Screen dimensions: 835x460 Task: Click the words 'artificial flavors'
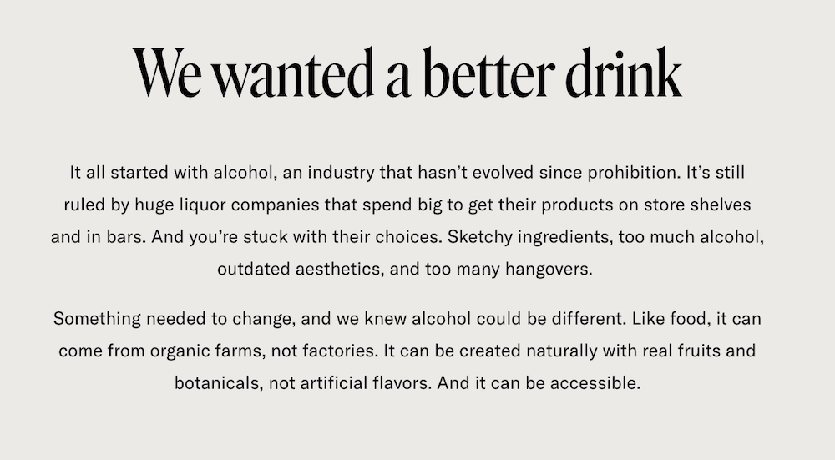pyautogui.click(x=364, y=383)
